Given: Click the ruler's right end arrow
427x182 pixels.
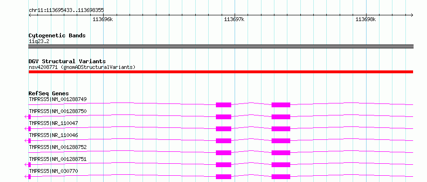Looking at the screenshot, I should click(412, 15).
